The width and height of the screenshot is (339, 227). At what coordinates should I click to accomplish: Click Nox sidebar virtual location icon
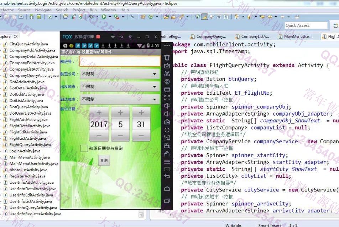coord(167,82)
